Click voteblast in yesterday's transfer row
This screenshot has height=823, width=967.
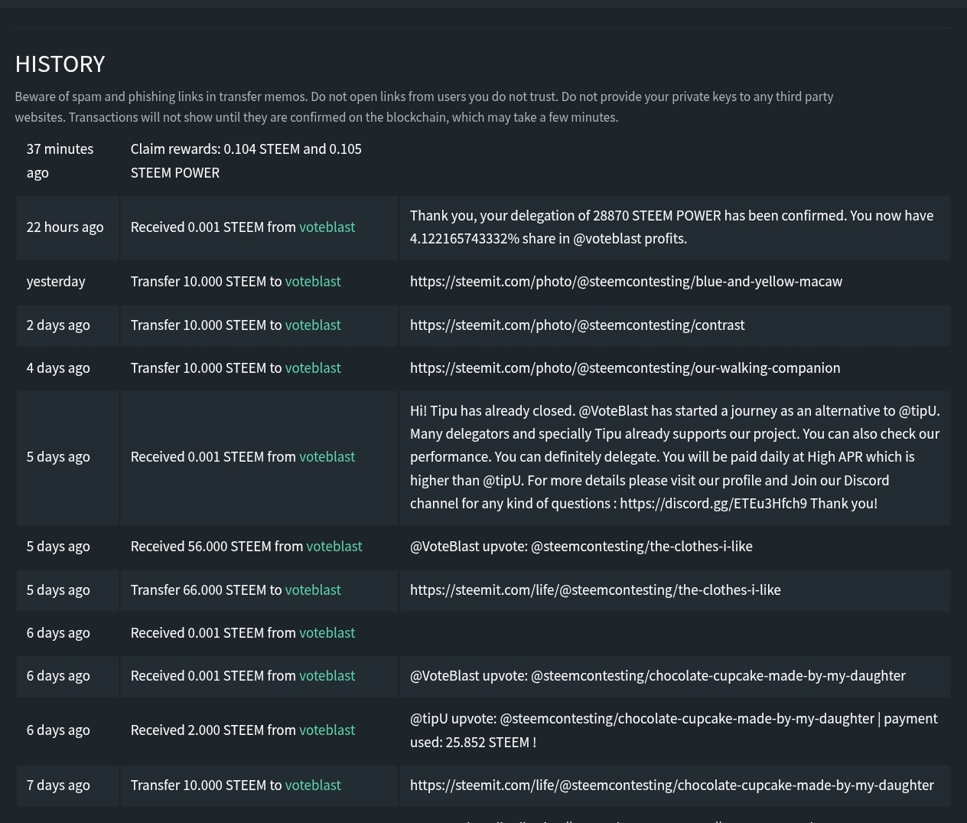click(x=313, y=282)
